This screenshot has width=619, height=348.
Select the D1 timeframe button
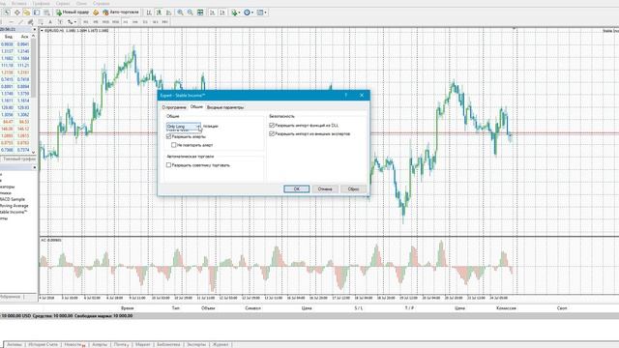(x=145, y=22)
